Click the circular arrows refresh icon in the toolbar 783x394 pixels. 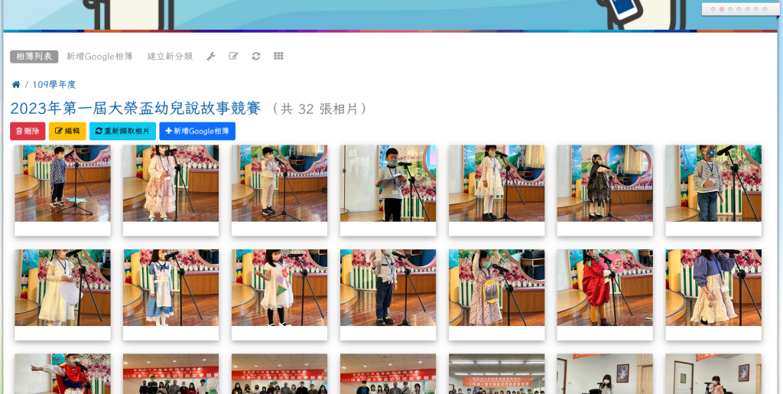click(x=256, y=56)
